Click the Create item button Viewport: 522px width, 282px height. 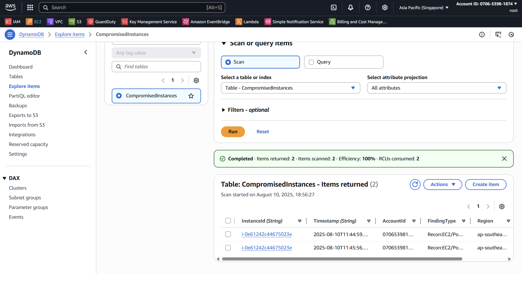click(x=486, y=184)
